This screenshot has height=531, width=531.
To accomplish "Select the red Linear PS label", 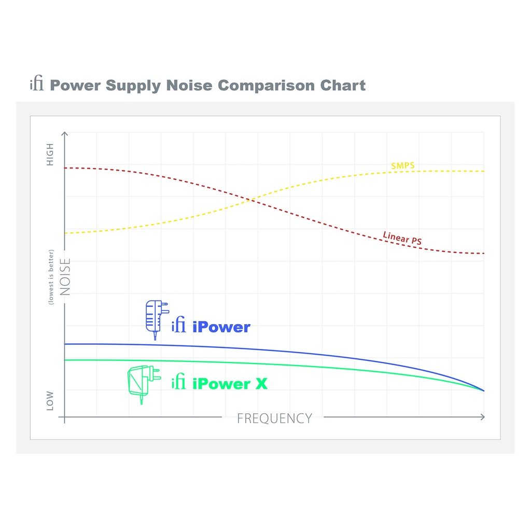I will pyautogui.click(x=402, y=239).
